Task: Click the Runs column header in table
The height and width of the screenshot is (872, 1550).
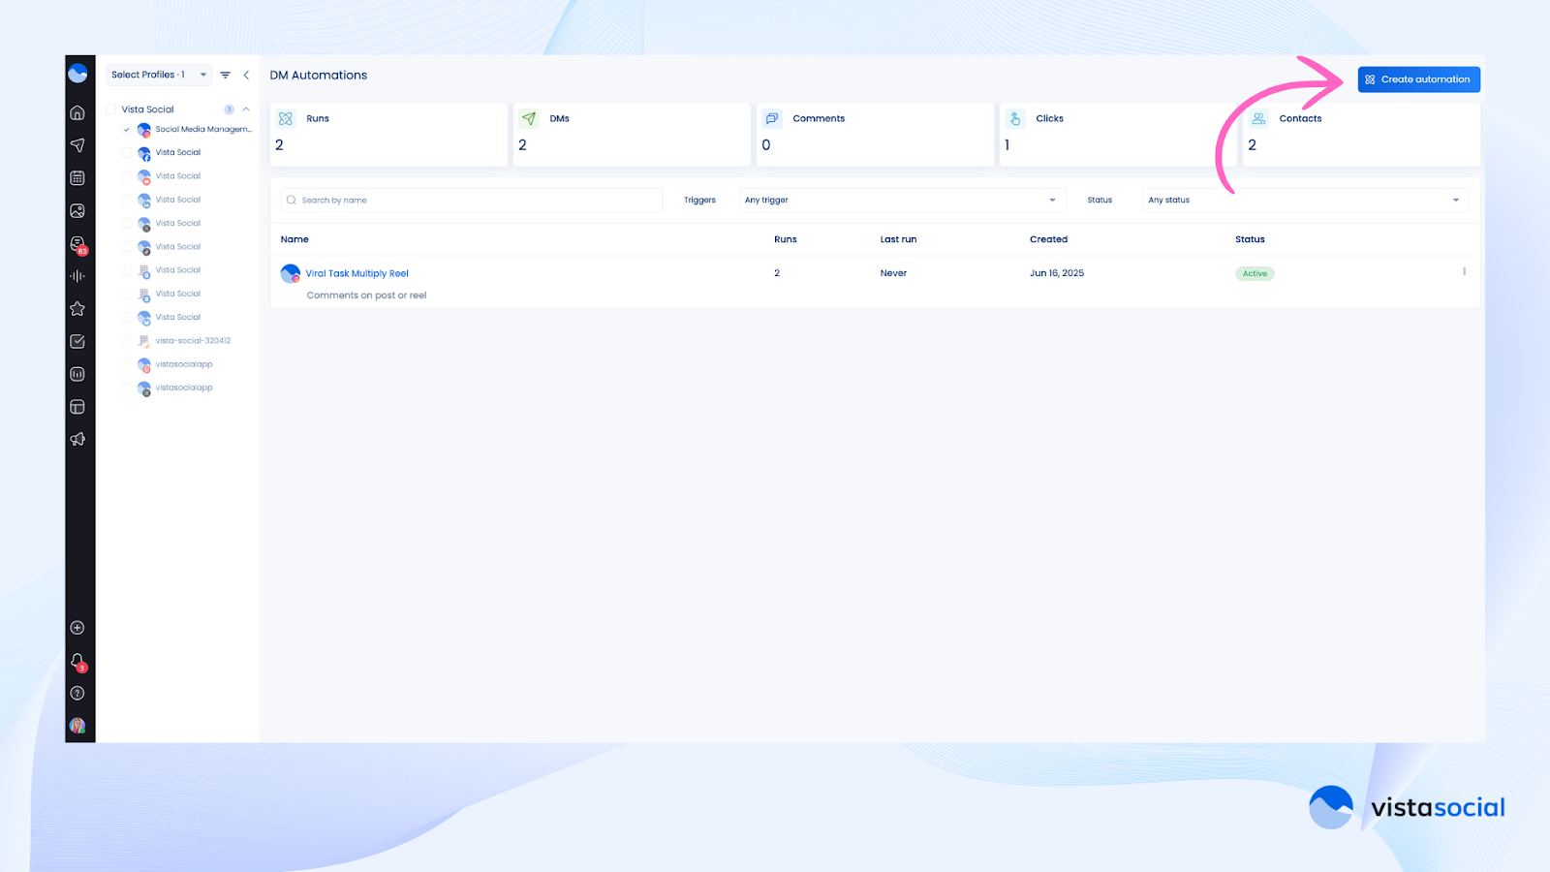Action: pyautogui.click(x=786, y=239)
